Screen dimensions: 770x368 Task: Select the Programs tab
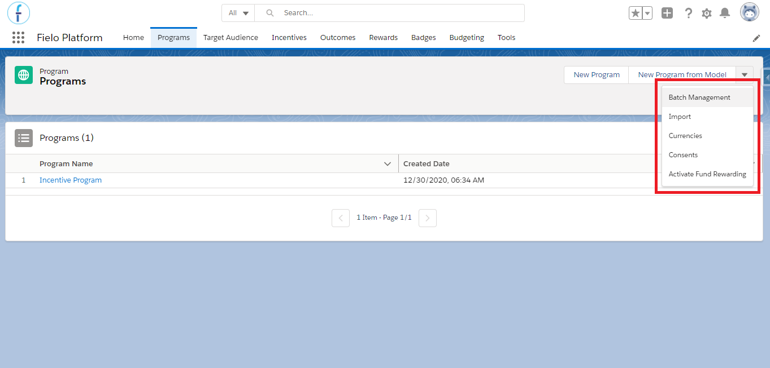(173, 38)
